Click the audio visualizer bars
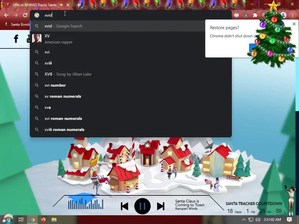Image resolution: width=299 pixels, height=224 pixels. point(86,203)
